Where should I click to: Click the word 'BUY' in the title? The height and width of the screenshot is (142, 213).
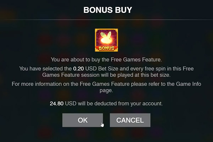click(x=124, y=10)
